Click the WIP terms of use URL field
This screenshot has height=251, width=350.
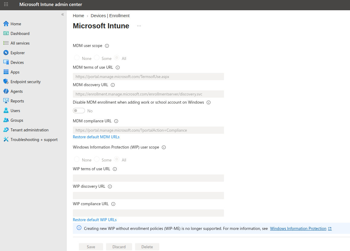coord(148,178)
